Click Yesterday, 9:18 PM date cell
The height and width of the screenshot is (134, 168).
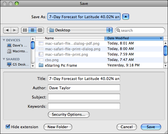124,65
